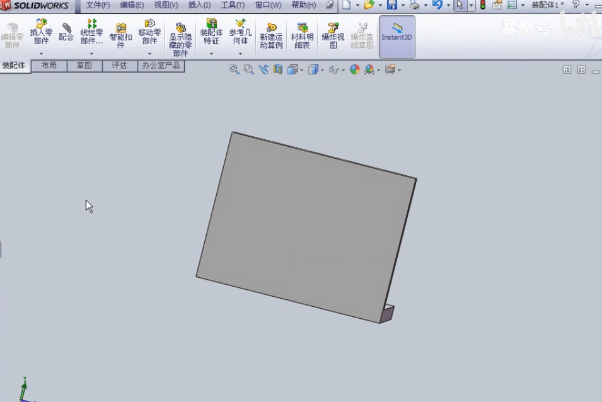Open Reference Geometry (参考几何体)

click(240, 32)
